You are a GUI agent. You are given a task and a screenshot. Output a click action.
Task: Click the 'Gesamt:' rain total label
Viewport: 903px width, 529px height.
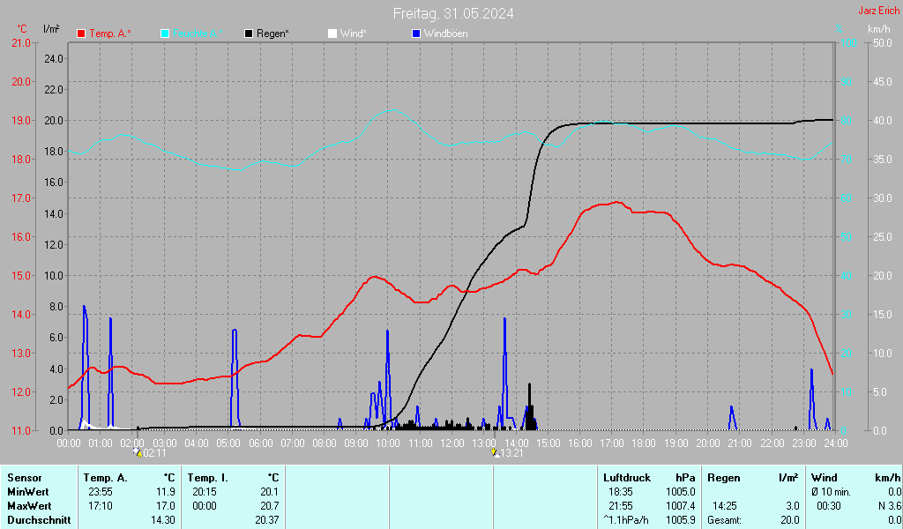pos(725,520)
